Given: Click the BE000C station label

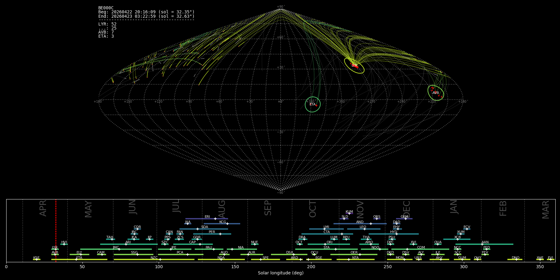Looking at the screenshot, I should coord(106,8).
